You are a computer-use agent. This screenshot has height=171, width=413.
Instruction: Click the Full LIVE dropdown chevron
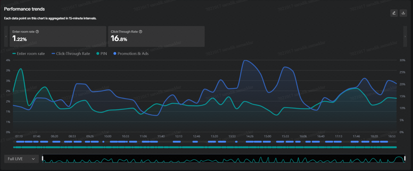click(34, 159)
